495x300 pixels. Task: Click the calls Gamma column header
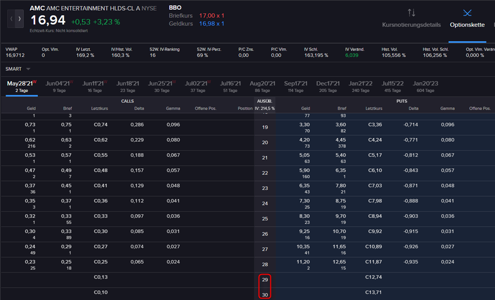coord(173,108)
